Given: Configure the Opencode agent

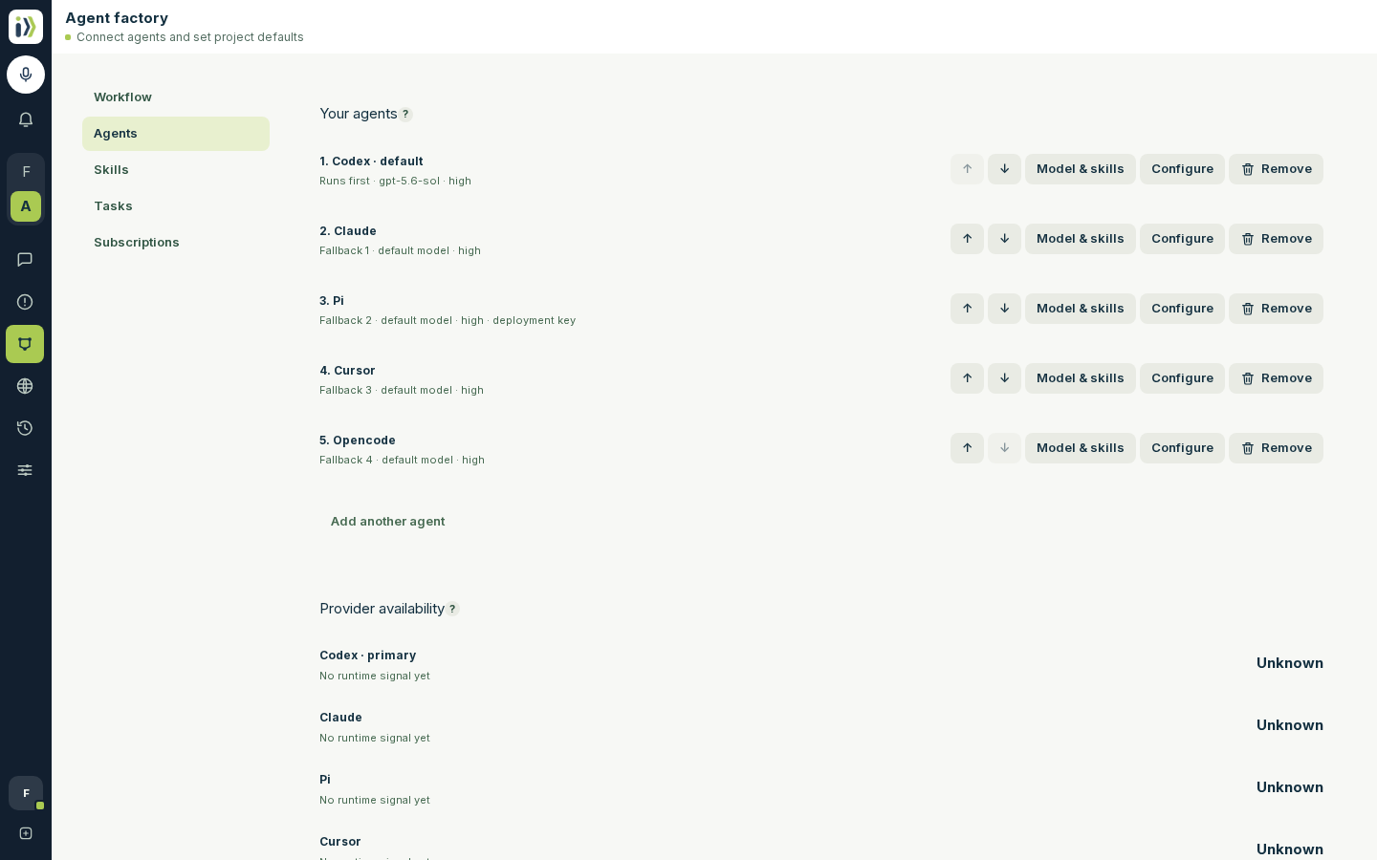Looking at the screenshot, I should coord(1182,448).
